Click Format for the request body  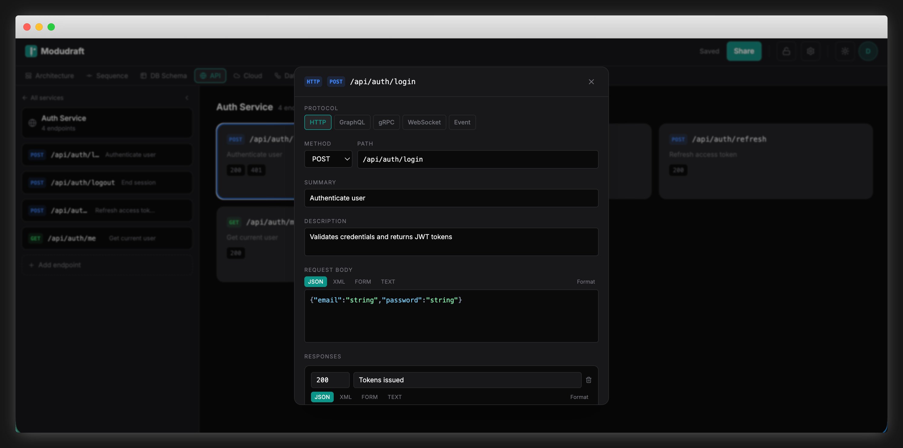click(x=586, y=282)
